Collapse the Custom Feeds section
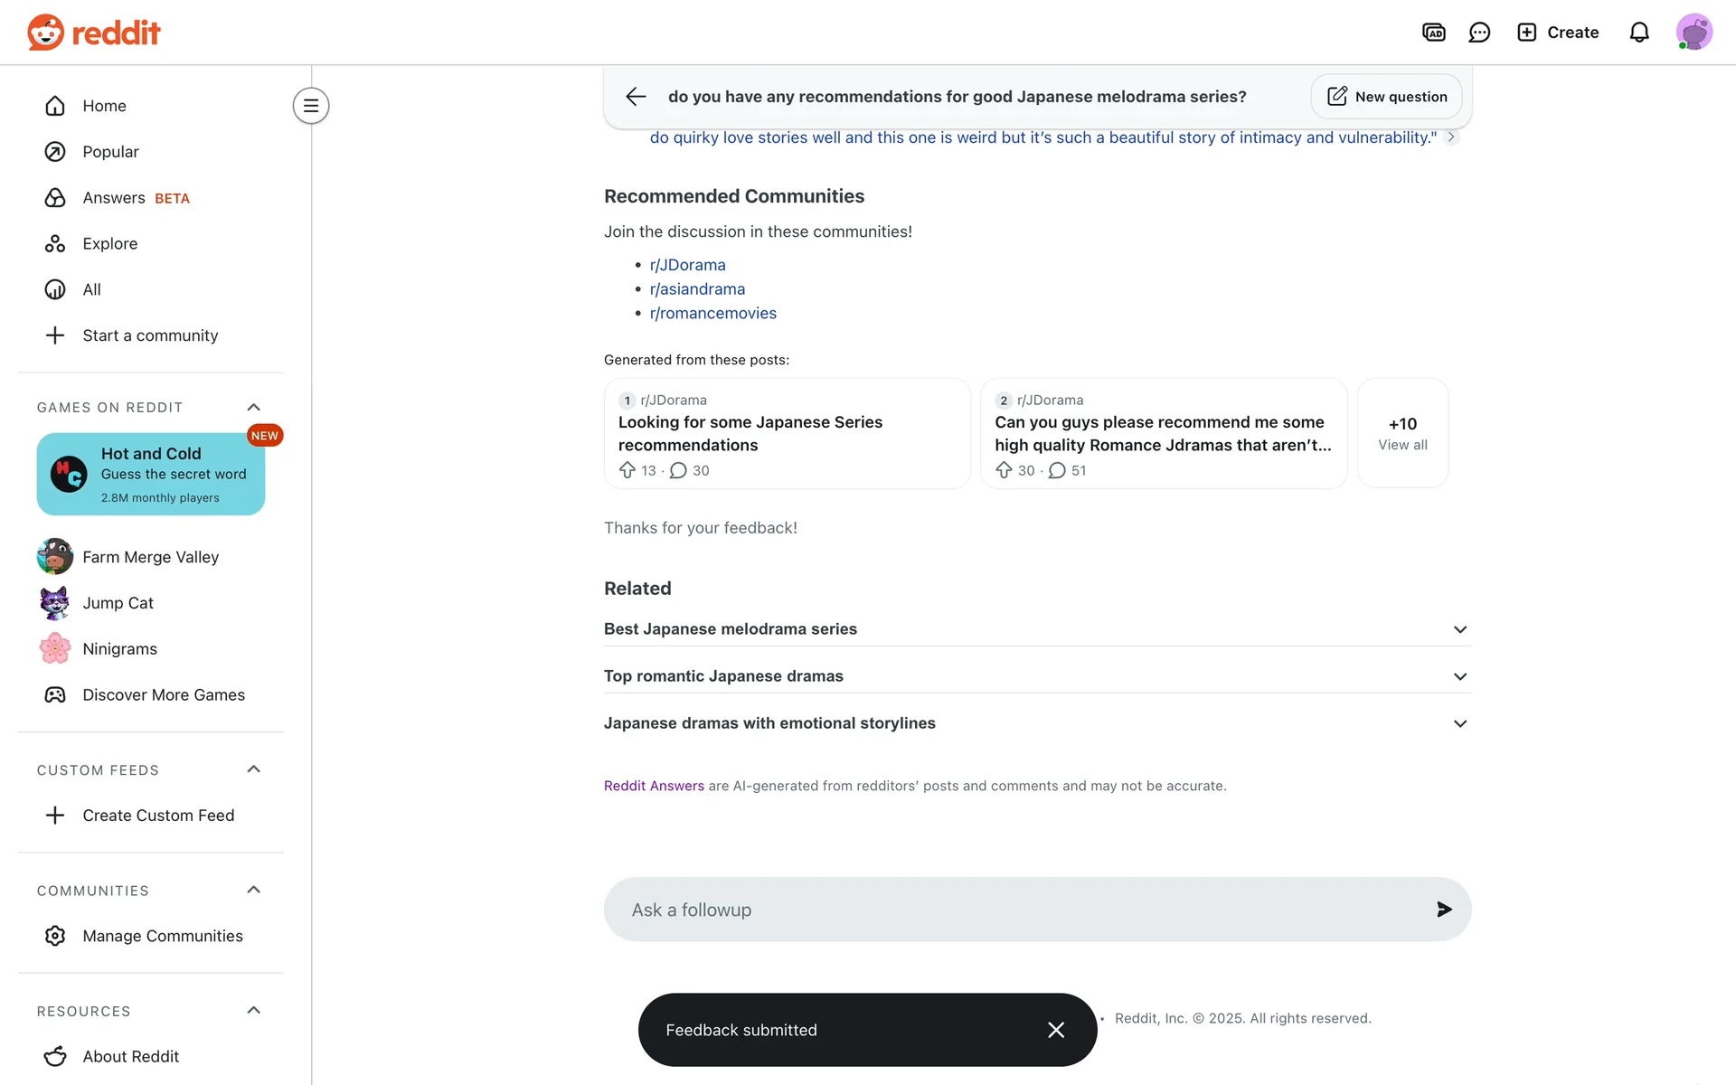This screenshot has height=1085, width=1736. tap(254, 769)
